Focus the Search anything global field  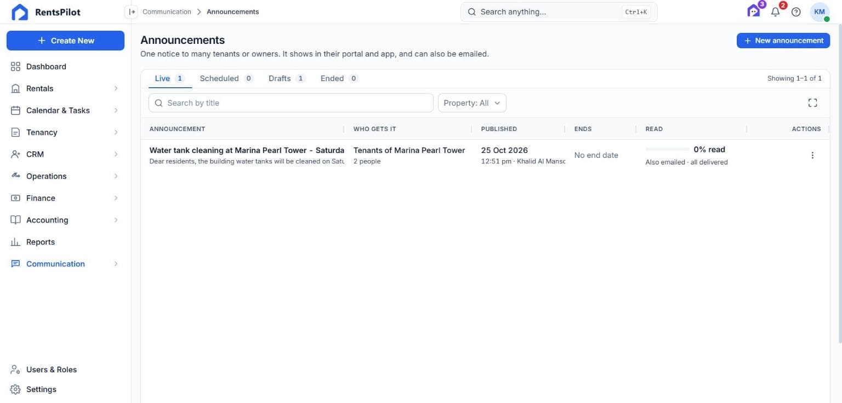tap(559, 12)
